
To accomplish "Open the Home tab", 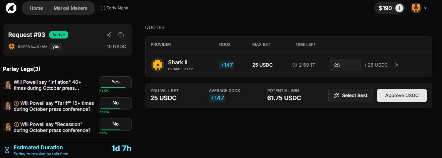I will (36, 8).
